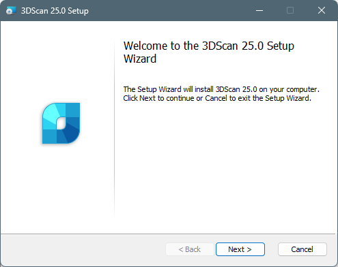Click the Next button to continue setup
338x267 pixels.
point(240,249)
